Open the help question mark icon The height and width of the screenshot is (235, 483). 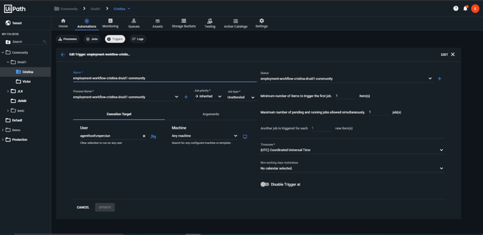pos(456,9)
